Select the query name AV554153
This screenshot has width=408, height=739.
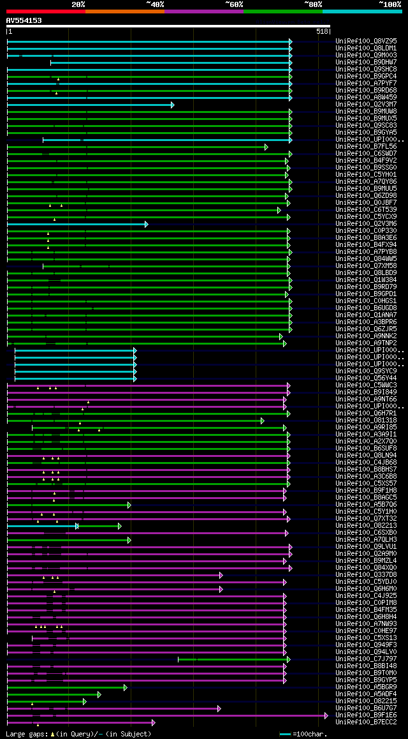(x=24, y=20)
